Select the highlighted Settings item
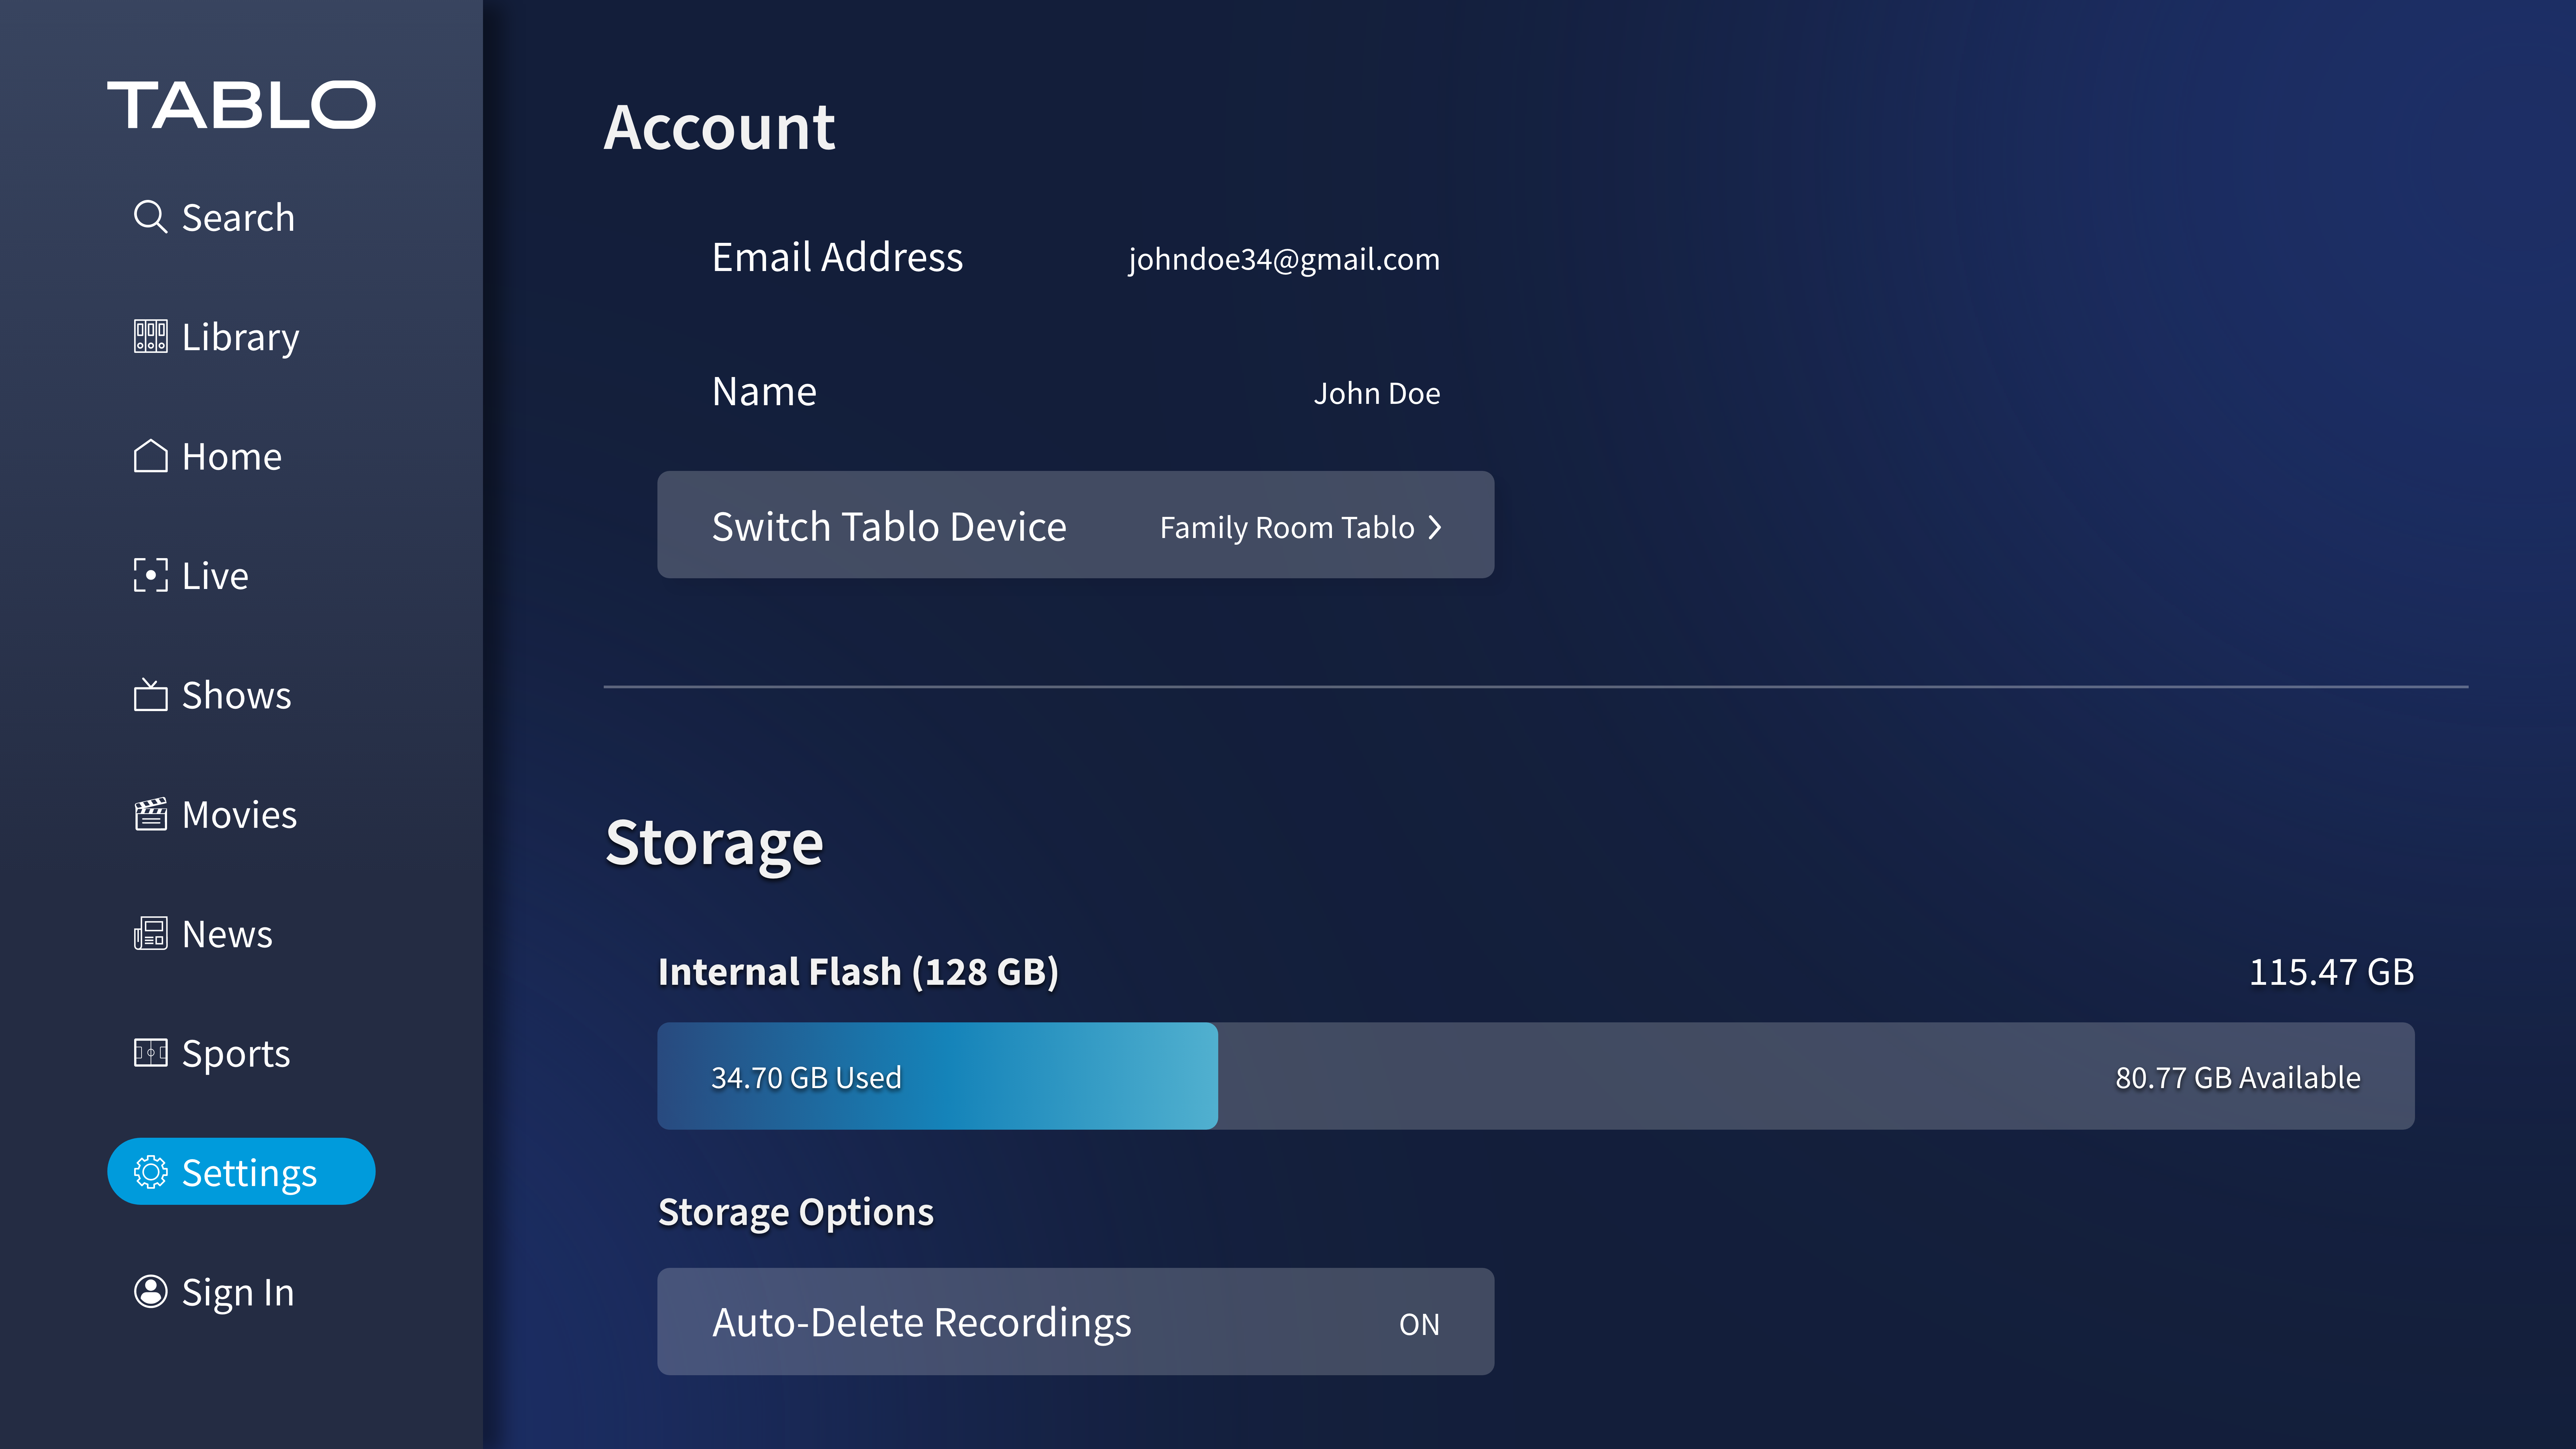This screenshot has height=1449, width=2576. click(x=241, y=1171)
